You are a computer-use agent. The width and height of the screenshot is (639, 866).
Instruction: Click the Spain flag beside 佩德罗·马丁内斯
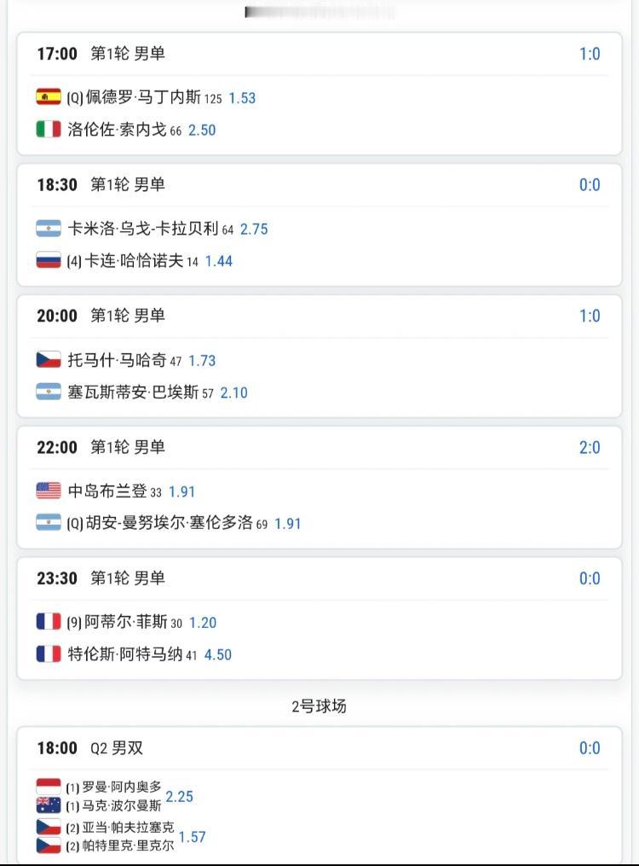[x=49, y=97]
